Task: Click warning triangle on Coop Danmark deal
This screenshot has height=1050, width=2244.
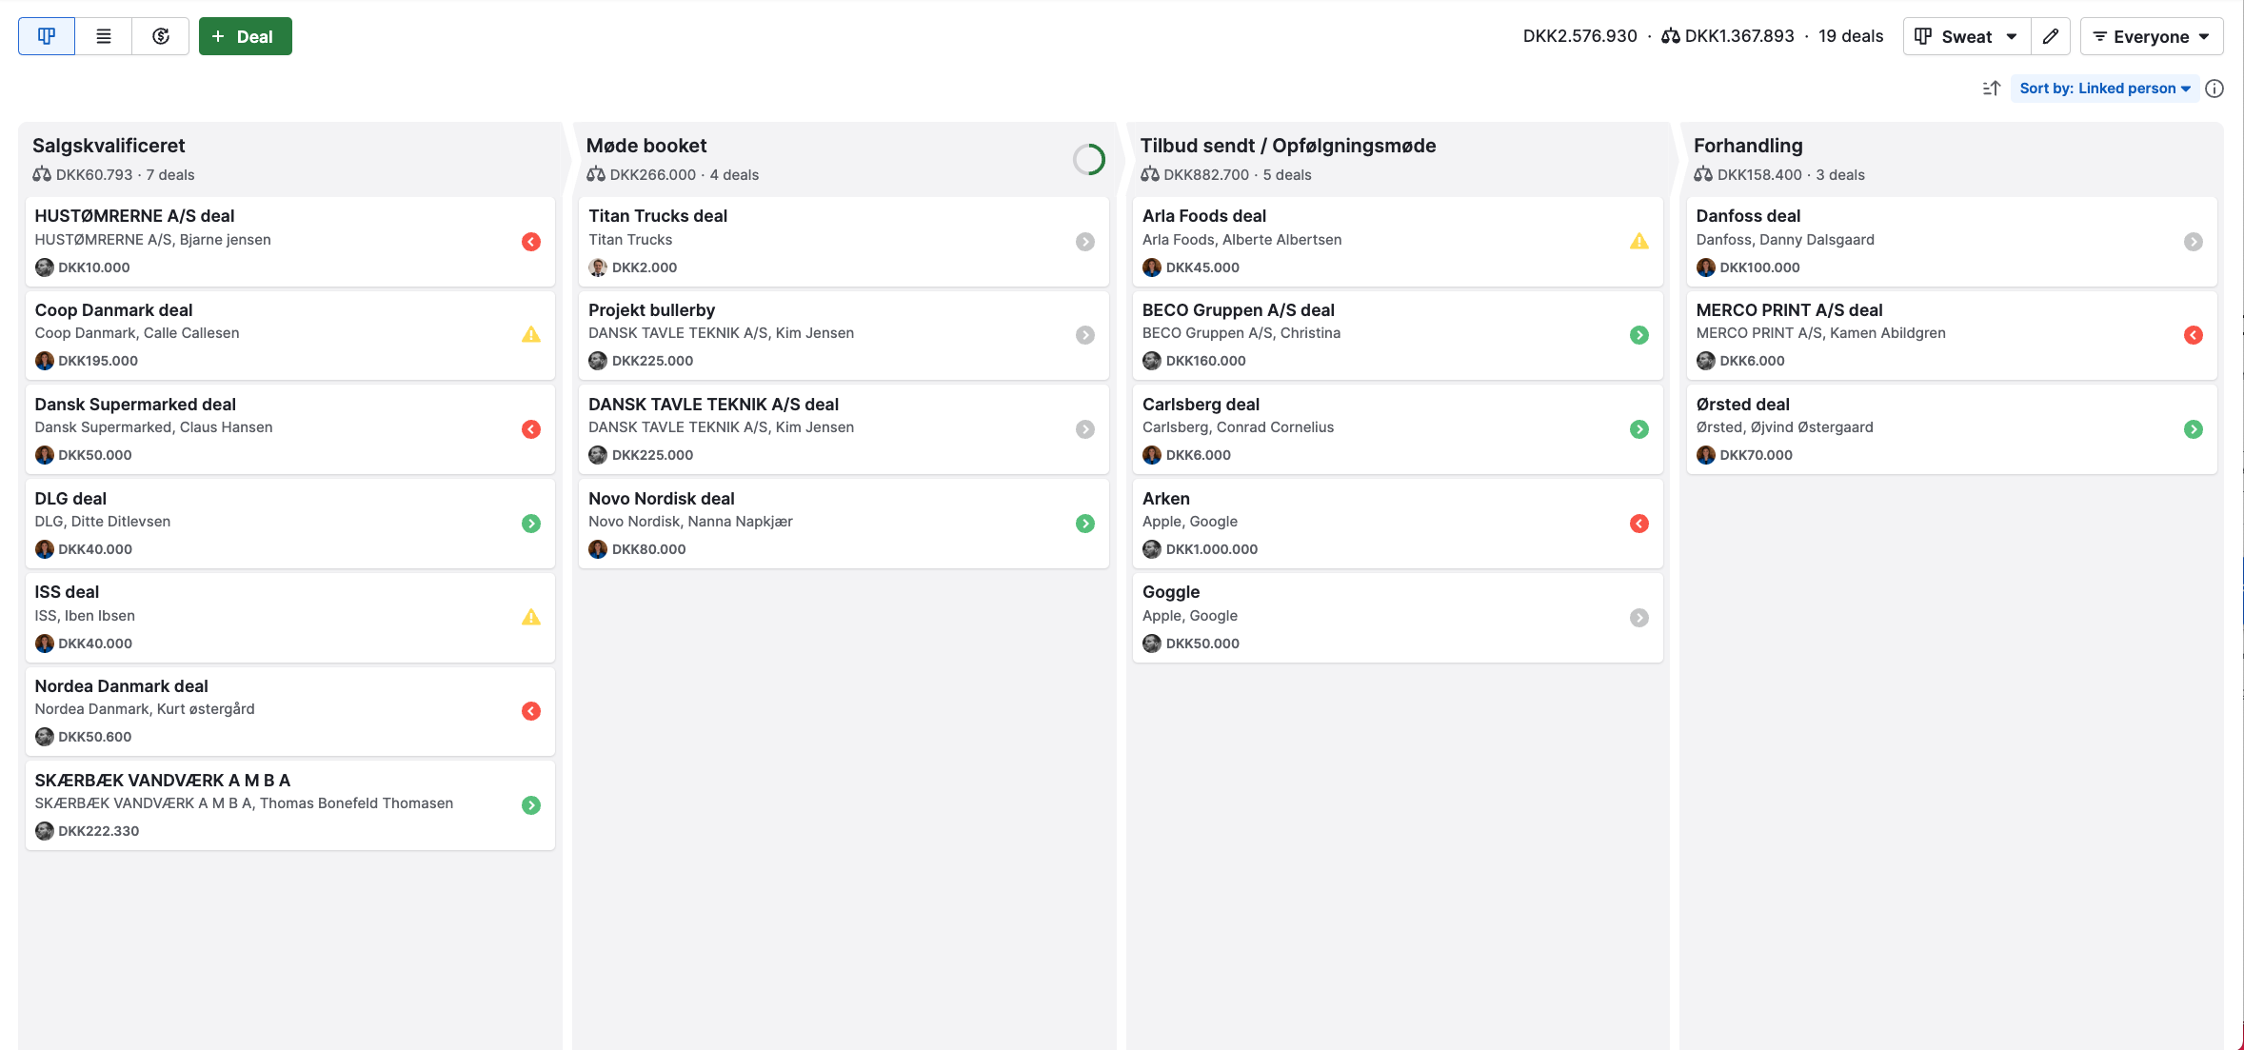Action: [531, 334]
